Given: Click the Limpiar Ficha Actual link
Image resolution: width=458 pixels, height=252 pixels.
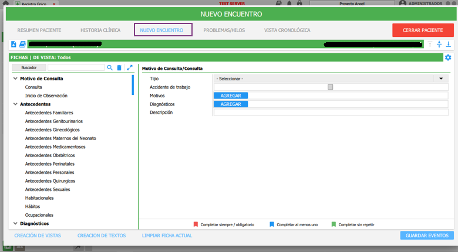Looking at the screenshot, I should (167, 236).
